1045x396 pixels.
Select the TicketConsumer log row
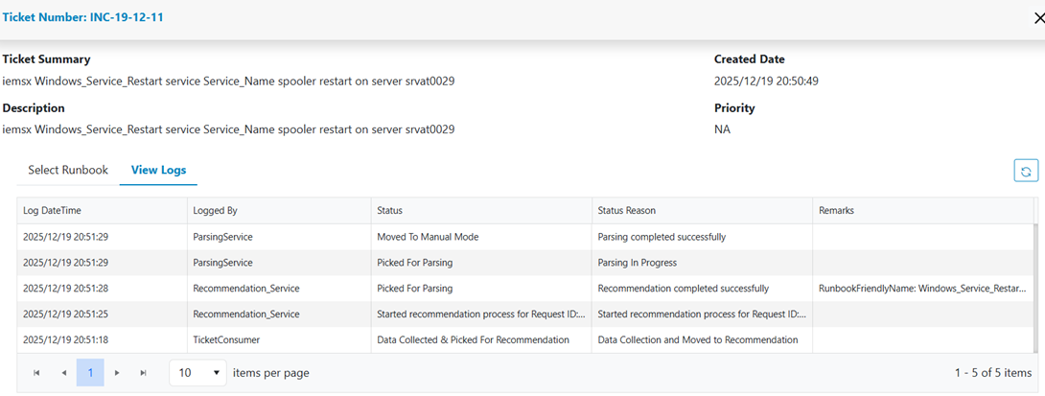[225, 339]
